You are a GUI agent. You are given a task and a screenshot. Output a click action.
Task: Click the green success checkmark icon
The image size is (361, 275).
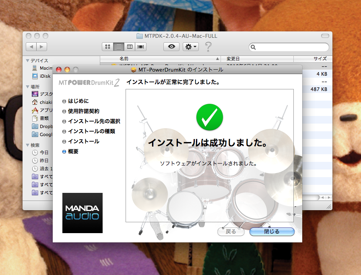pos(210,117)
